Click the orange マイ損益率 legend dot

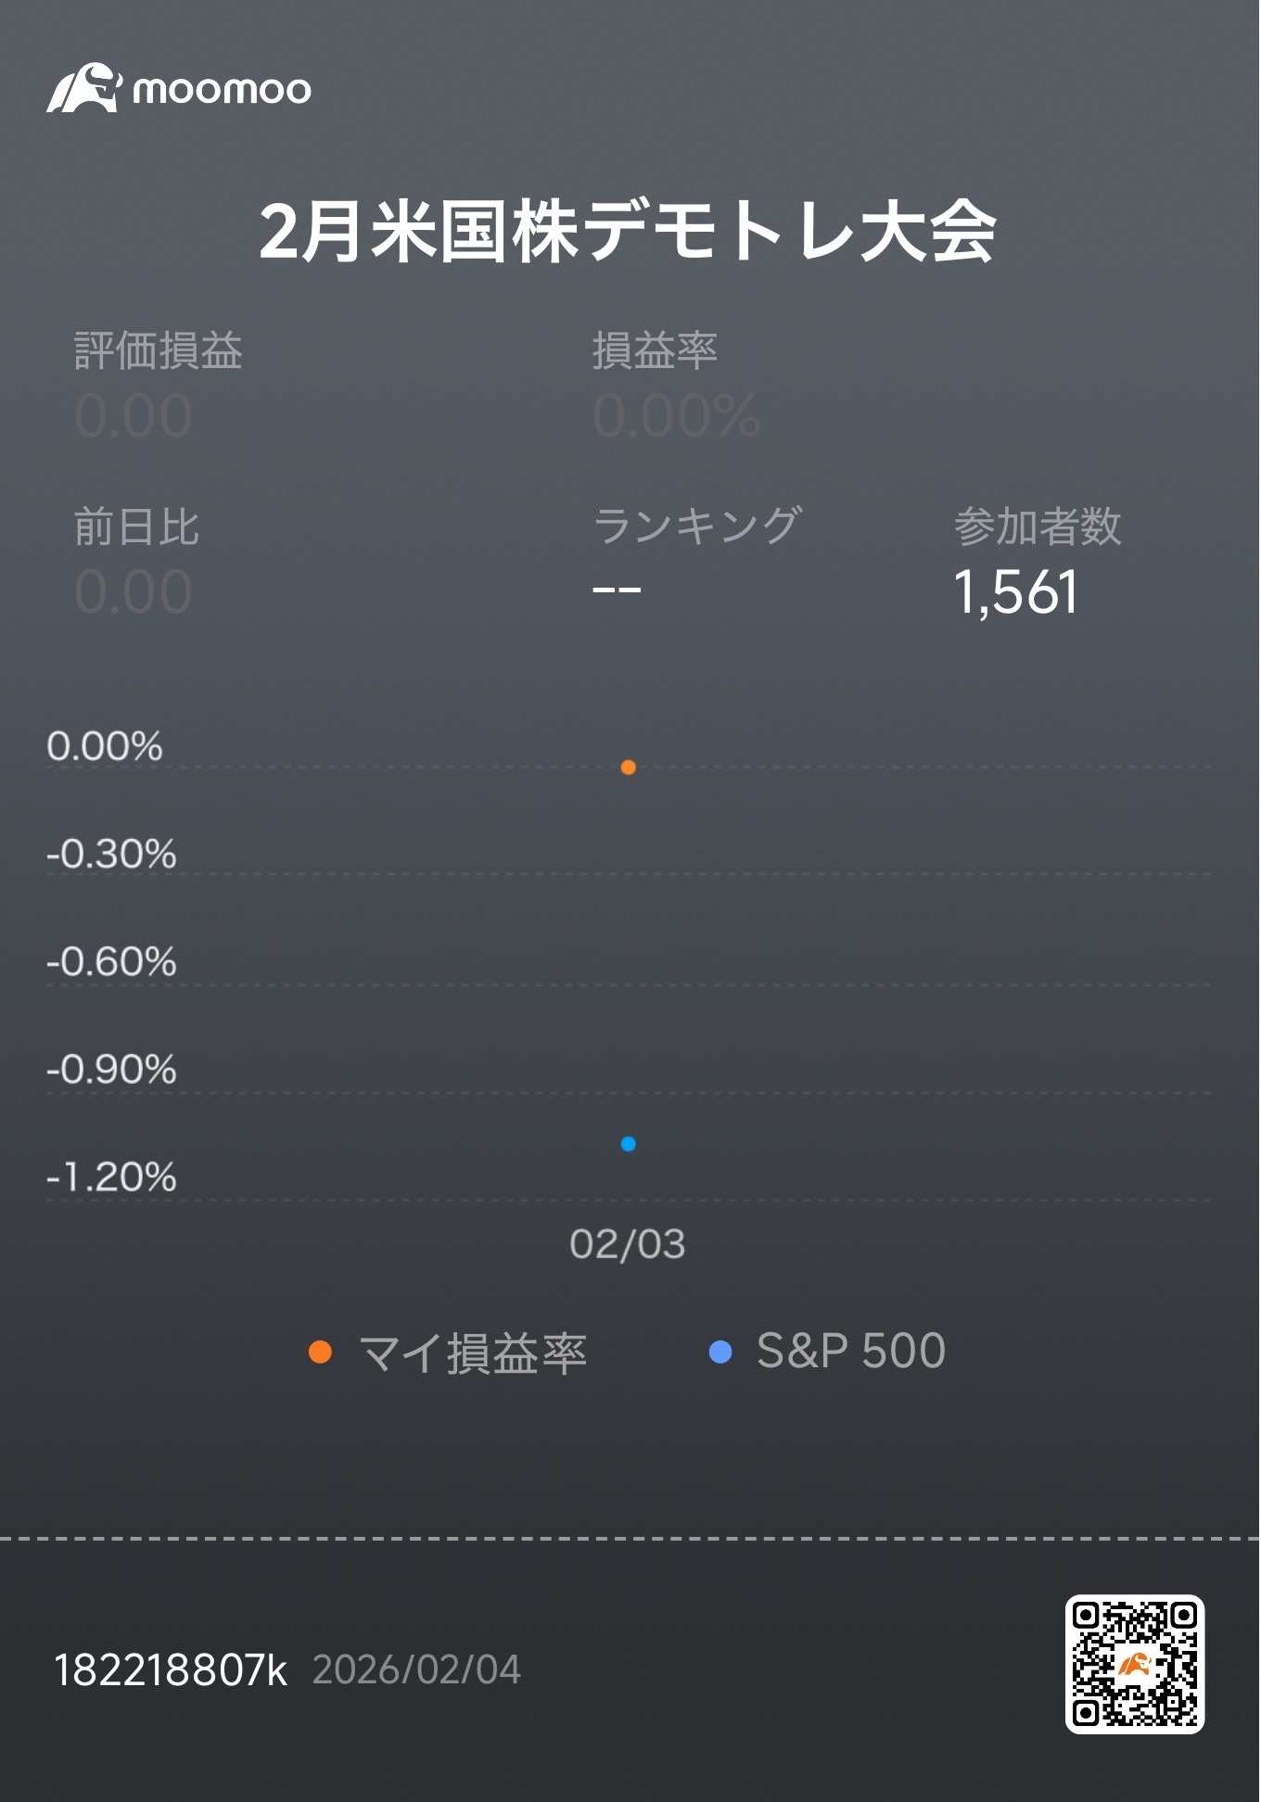pos(320,1351)
